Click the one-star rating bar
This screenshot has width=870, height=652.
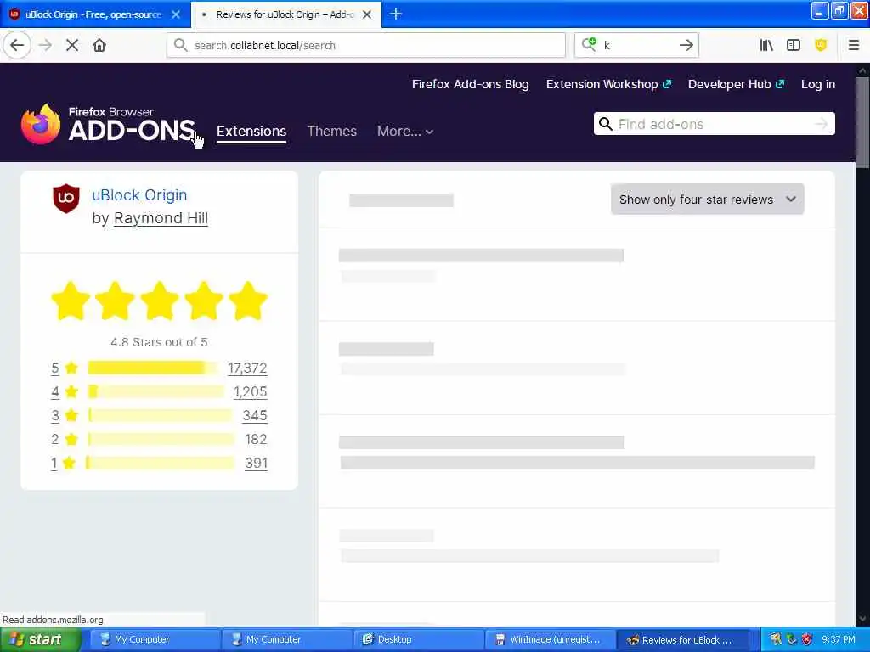tap(161, 463)
